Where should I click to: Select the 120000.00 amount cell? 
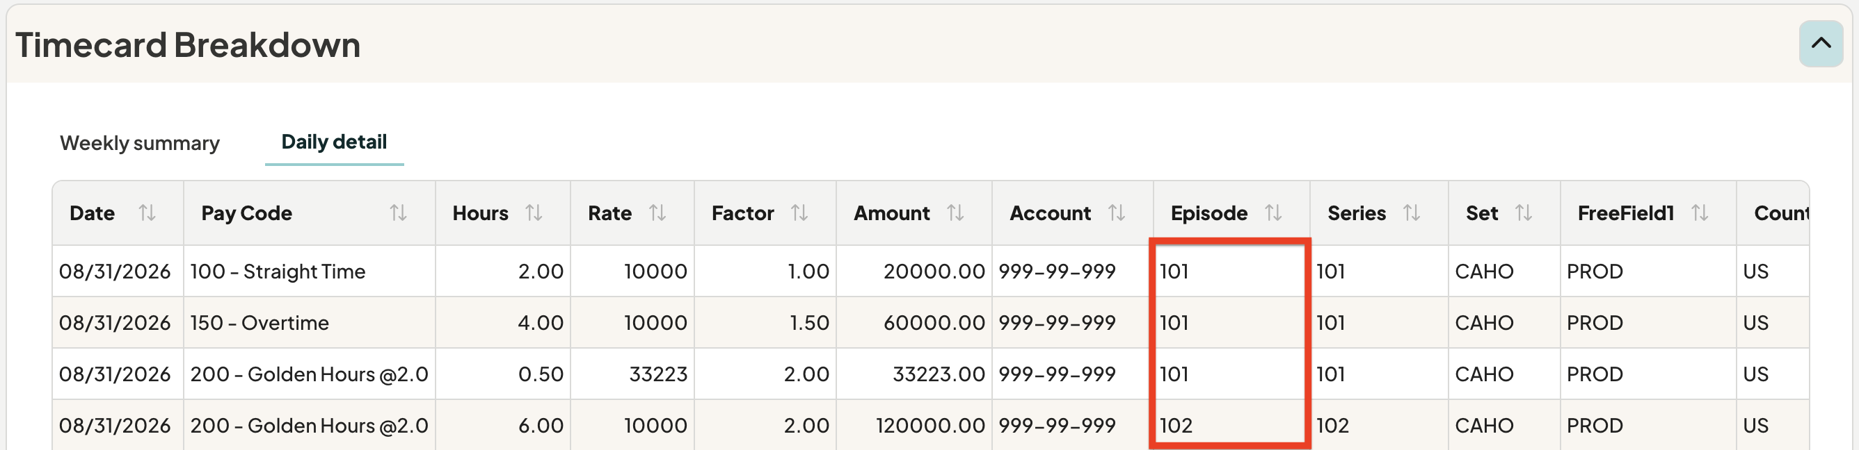914,426
